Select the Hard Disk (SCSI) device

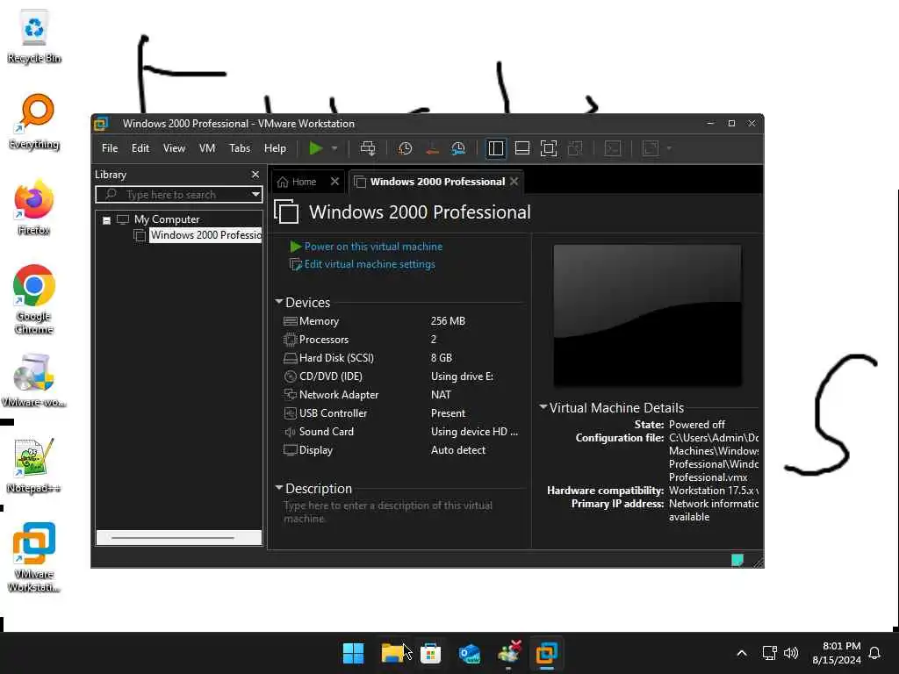coord(402,358)
